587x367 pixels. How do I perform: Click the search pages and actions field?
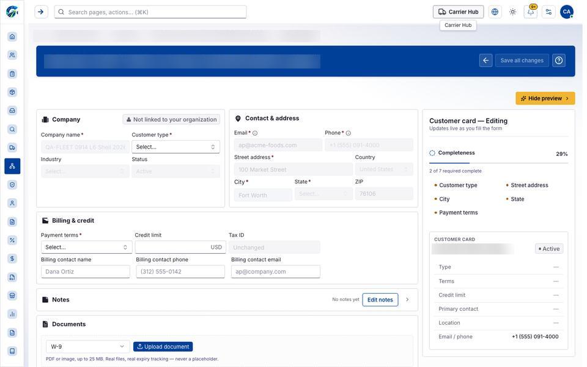click(150, 12)
